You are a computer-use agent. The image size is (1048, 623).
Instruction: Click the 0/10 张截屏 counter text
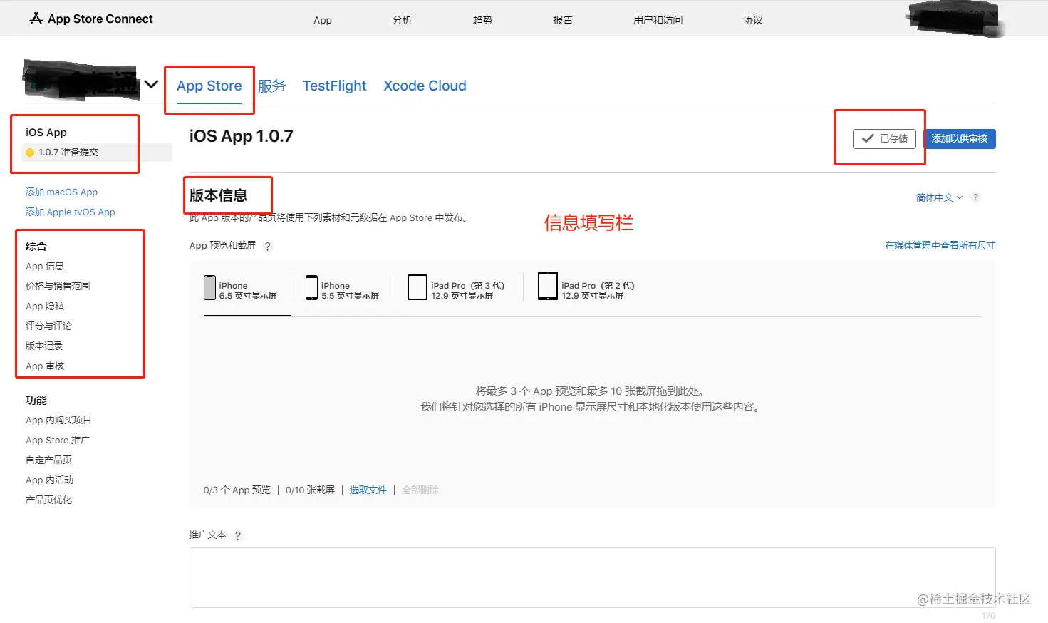click(310, 490)
